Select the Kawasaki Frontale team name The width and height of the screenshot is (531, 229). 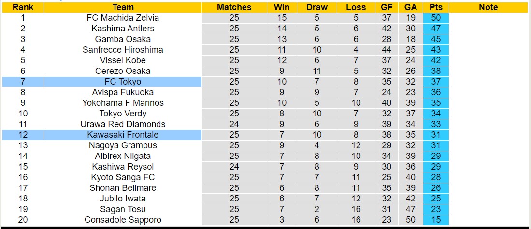coord(123,135)
